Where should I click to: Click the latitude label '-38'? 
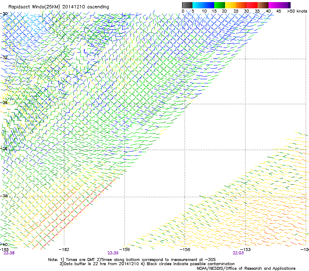(4, 196)
